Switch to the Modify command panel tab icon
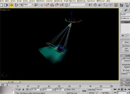The height and width of the screenshot is (94, 130). [x=126, y=10]
